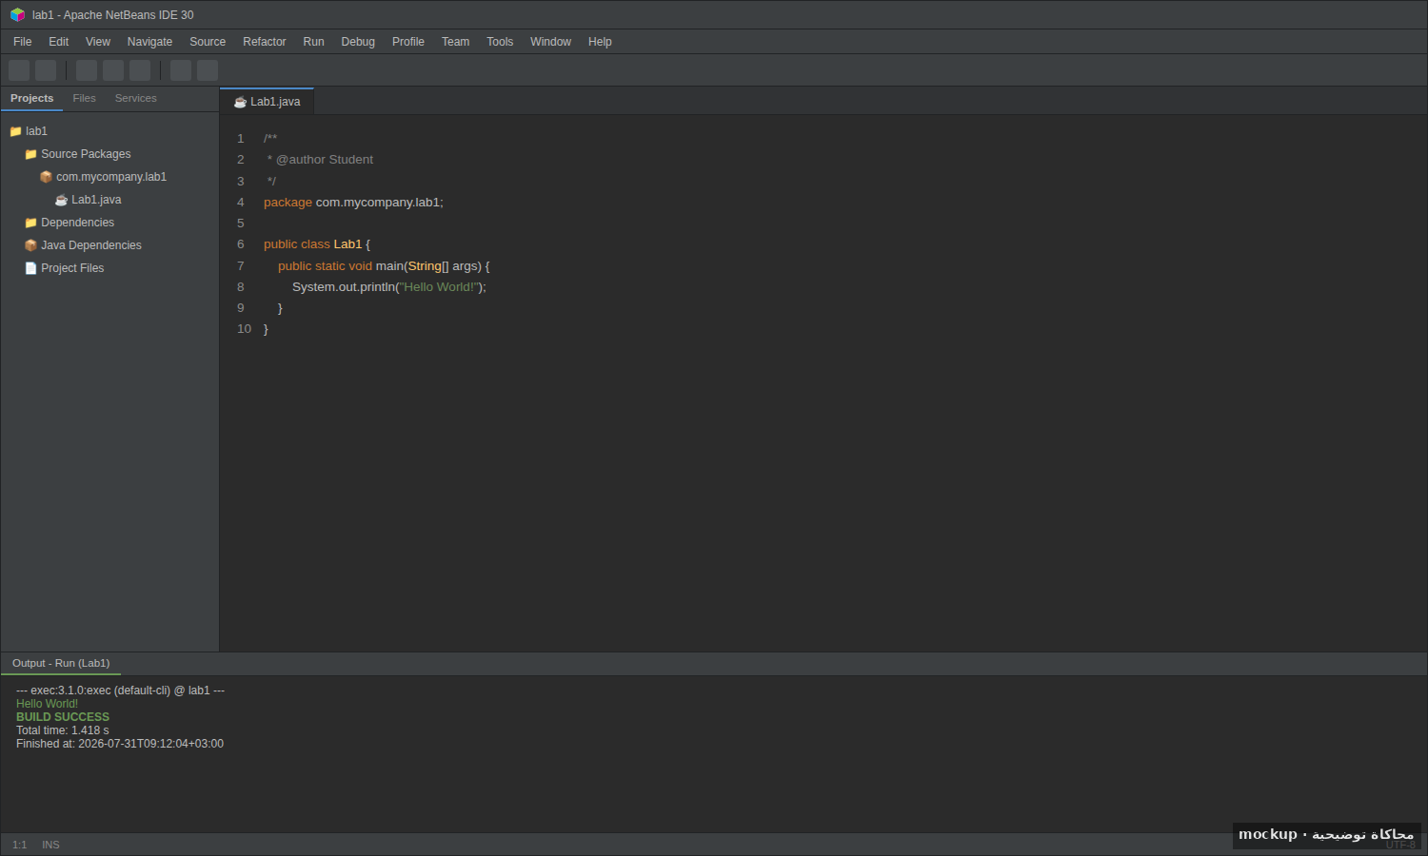The image size is (1428, 856).
Task: Click the BUILD SUCCESS output line
Action: pyautogui.click(x=63, y=717)
